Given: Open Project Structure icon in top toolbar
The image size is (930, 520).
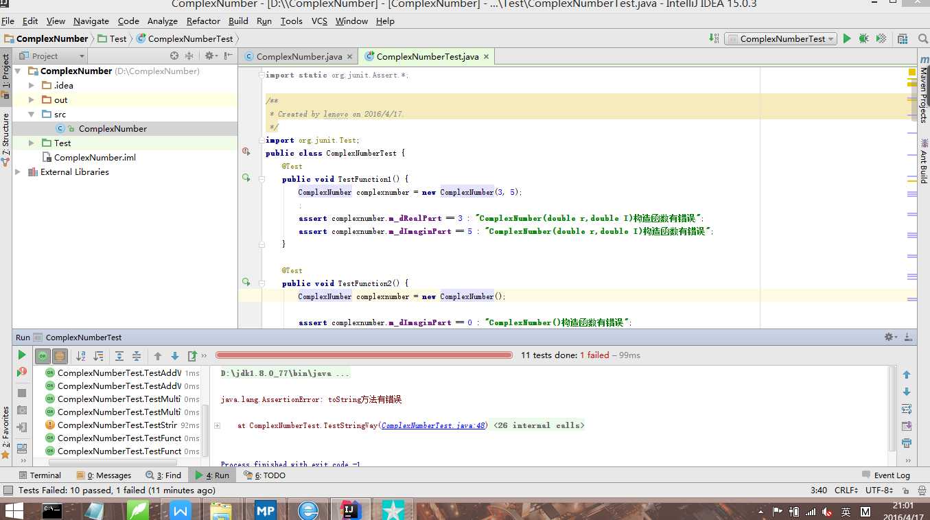Looking at the screenshot, I should (x=903, y=39).
